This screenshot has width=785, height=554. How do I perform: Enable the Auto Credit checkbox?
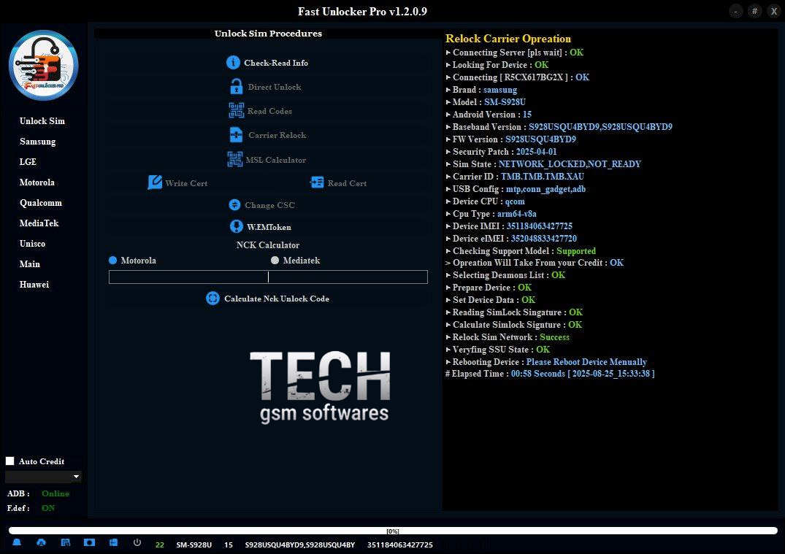point(10,461)
